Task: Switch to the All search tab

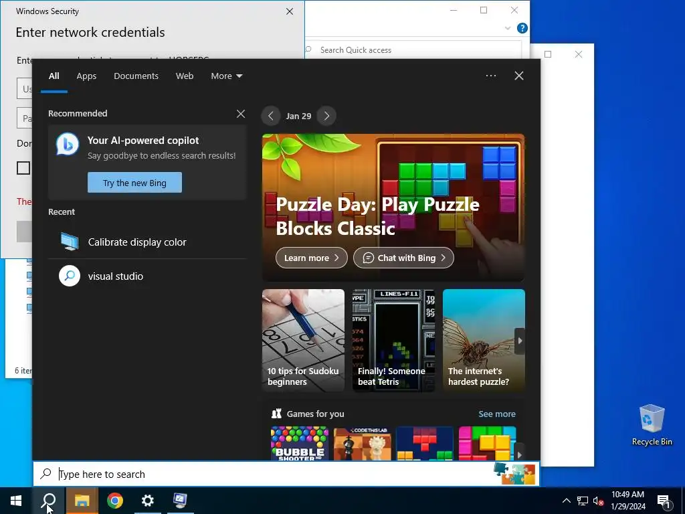Action: [54, 76]
